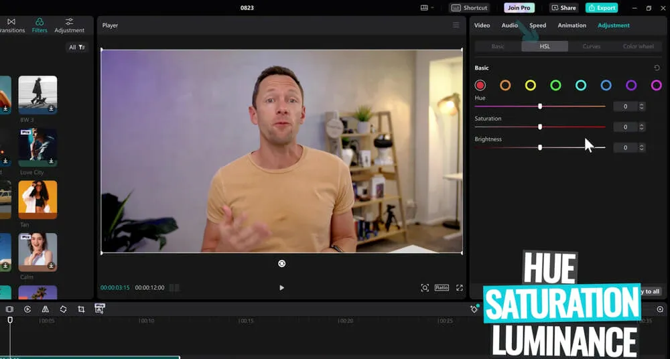Open the Animation tab
Viewport: 670px width, 359px height.
572,25
